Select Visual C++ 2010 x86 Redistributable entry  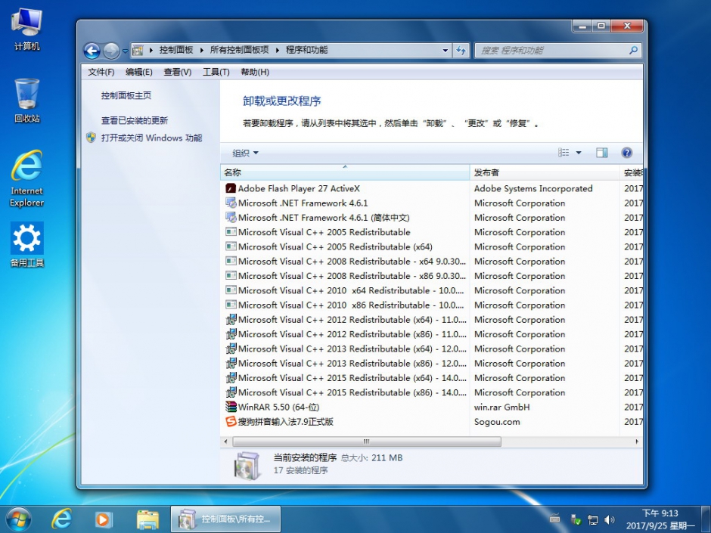[345, 305]
